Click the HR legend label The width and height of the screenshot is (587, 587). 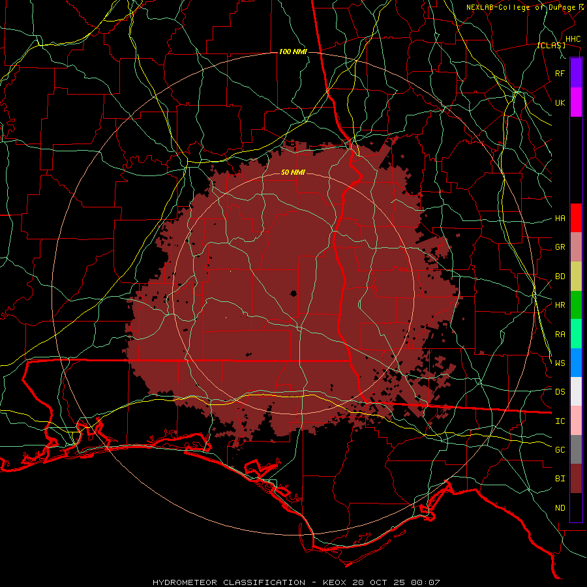coord(560,305)
